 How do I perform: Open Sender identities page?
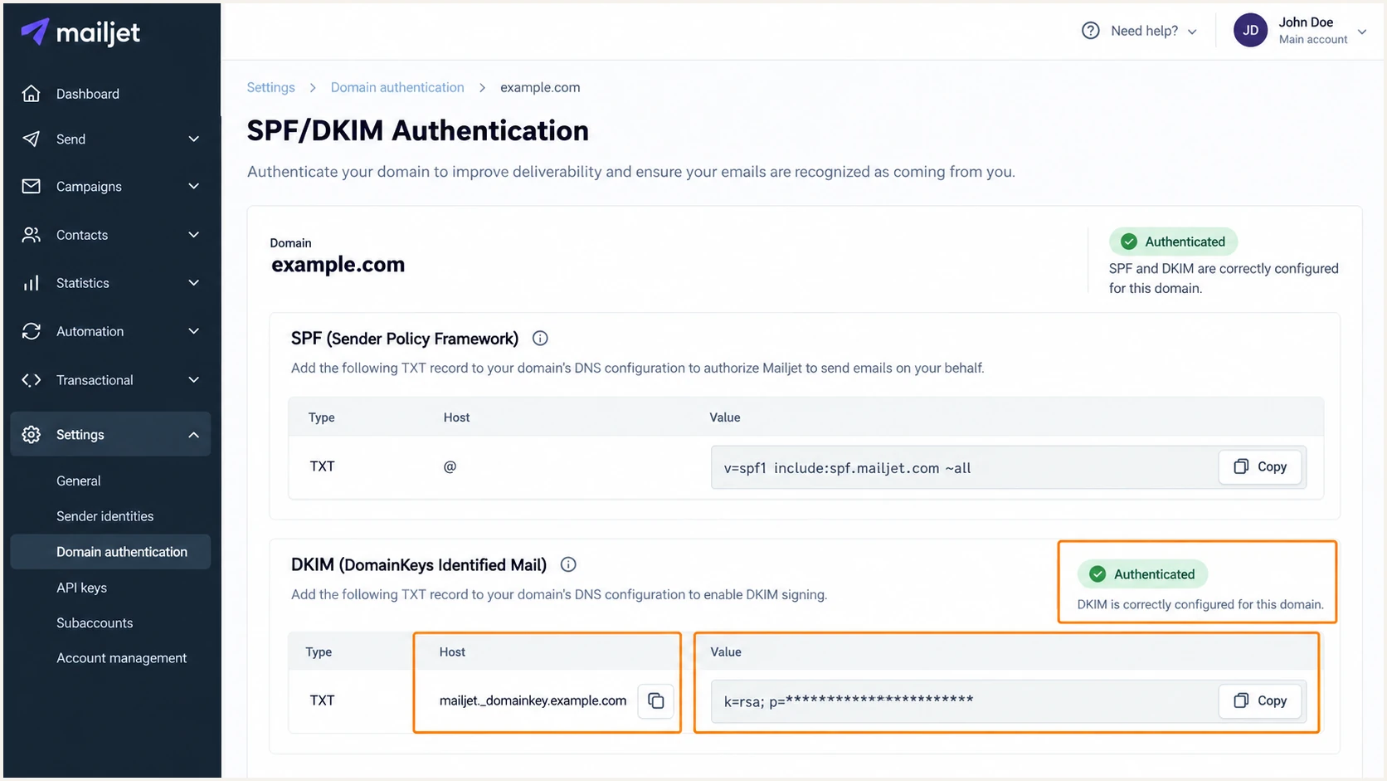click(105, 516)
